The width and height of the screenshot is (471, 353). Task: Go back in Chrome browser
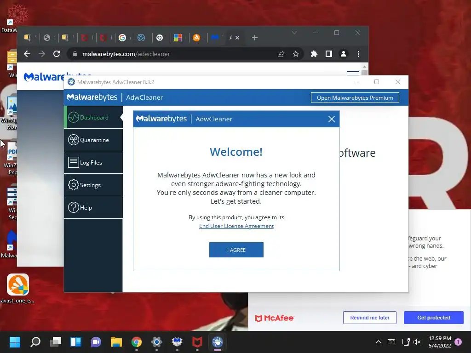pos(27,54)
